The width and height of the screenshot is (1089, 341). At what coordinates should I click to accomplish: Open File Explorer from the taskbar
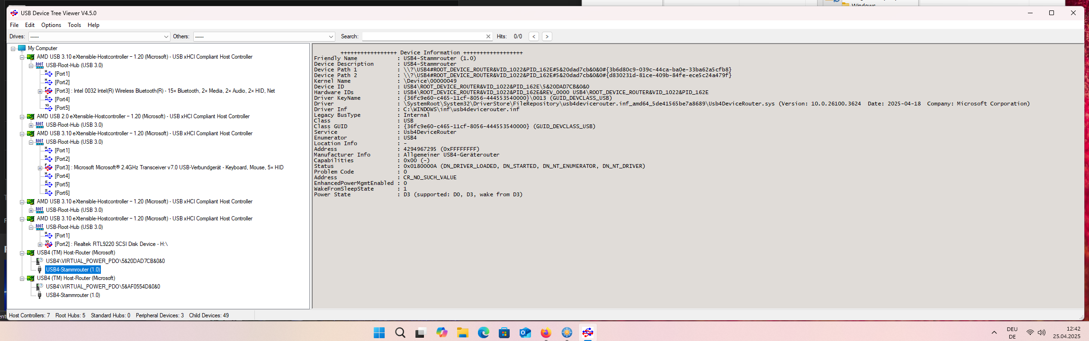[463, 333]
